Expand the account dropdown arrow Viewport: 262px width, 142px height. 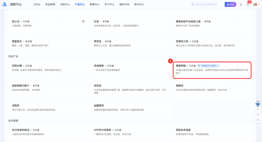pyautogui.click(x=258, y=5)
